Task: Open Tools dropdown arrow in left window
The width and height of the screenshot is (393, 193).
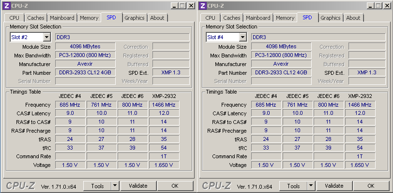Action: 115,186
